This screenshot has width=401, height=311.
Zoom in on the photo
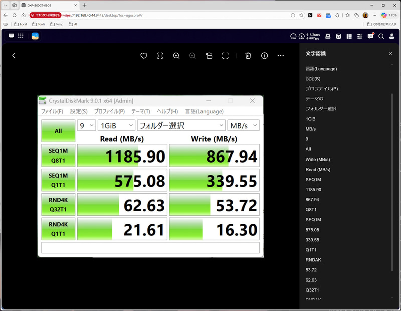(176, 56)
